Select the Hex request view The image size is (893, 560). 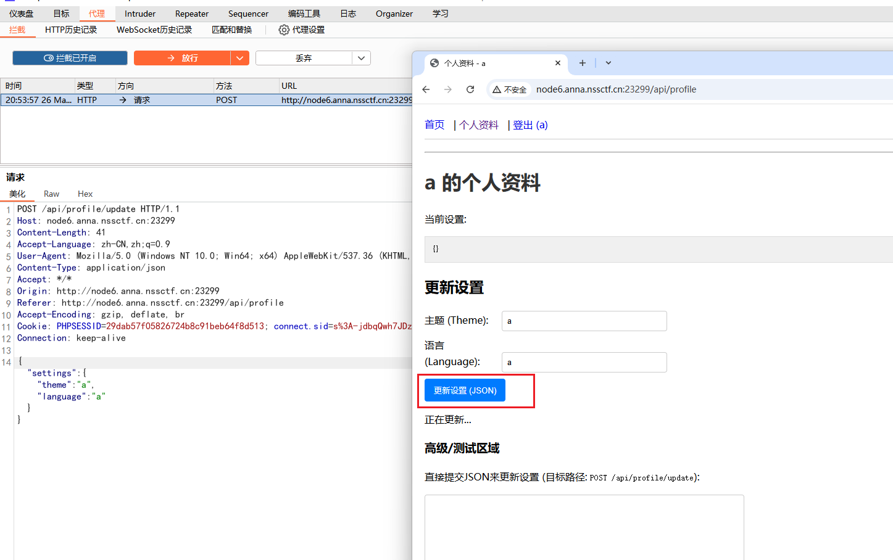tap(85, 194)
